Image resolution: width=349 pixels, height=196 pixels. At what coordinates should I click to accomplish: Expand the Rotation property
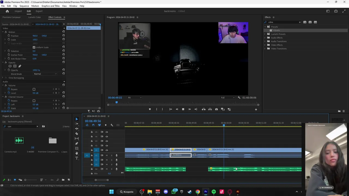(5, 51)
